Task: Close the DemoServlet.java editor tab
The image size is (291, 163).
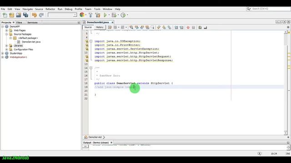Action: coord(112,22)
